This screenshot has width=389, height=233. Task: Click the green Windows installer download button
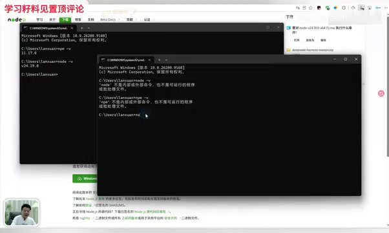[x=85, y=179]
